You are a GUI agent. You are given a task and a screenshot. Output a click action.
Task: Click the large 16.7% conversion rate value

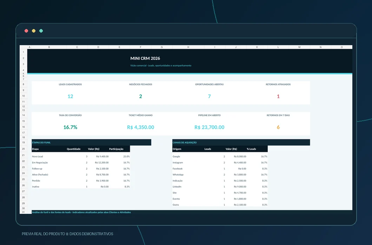[70, 127]
